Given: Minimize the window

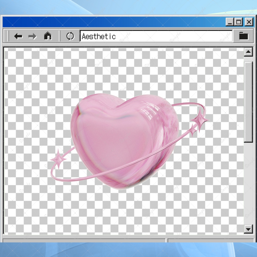Looking at the screenshot, I should coord(230,22).
